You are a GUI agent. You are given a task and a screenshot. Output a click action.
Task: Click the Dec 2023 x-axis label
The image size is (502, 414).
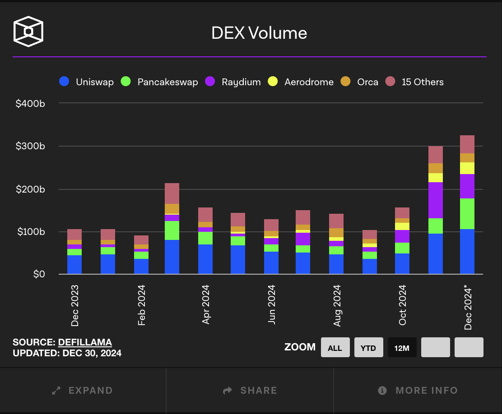(x=74, y=306)
